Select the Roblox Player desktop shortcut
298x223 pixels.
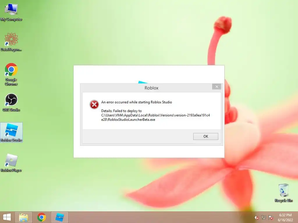click(x=11, y=163)
